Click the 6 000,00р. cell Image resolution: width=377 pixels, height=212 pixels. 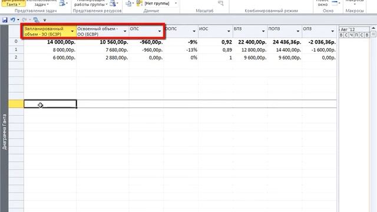pos(50,58)
